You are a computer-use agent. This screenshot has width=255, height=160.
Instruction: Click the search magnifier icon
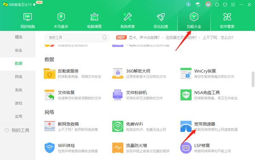(105, 37)
